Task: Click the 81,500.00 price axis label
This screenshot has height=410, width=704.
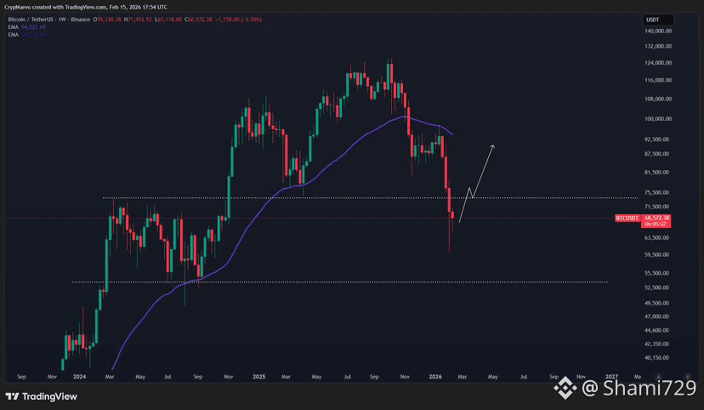Action: (659, 173)
